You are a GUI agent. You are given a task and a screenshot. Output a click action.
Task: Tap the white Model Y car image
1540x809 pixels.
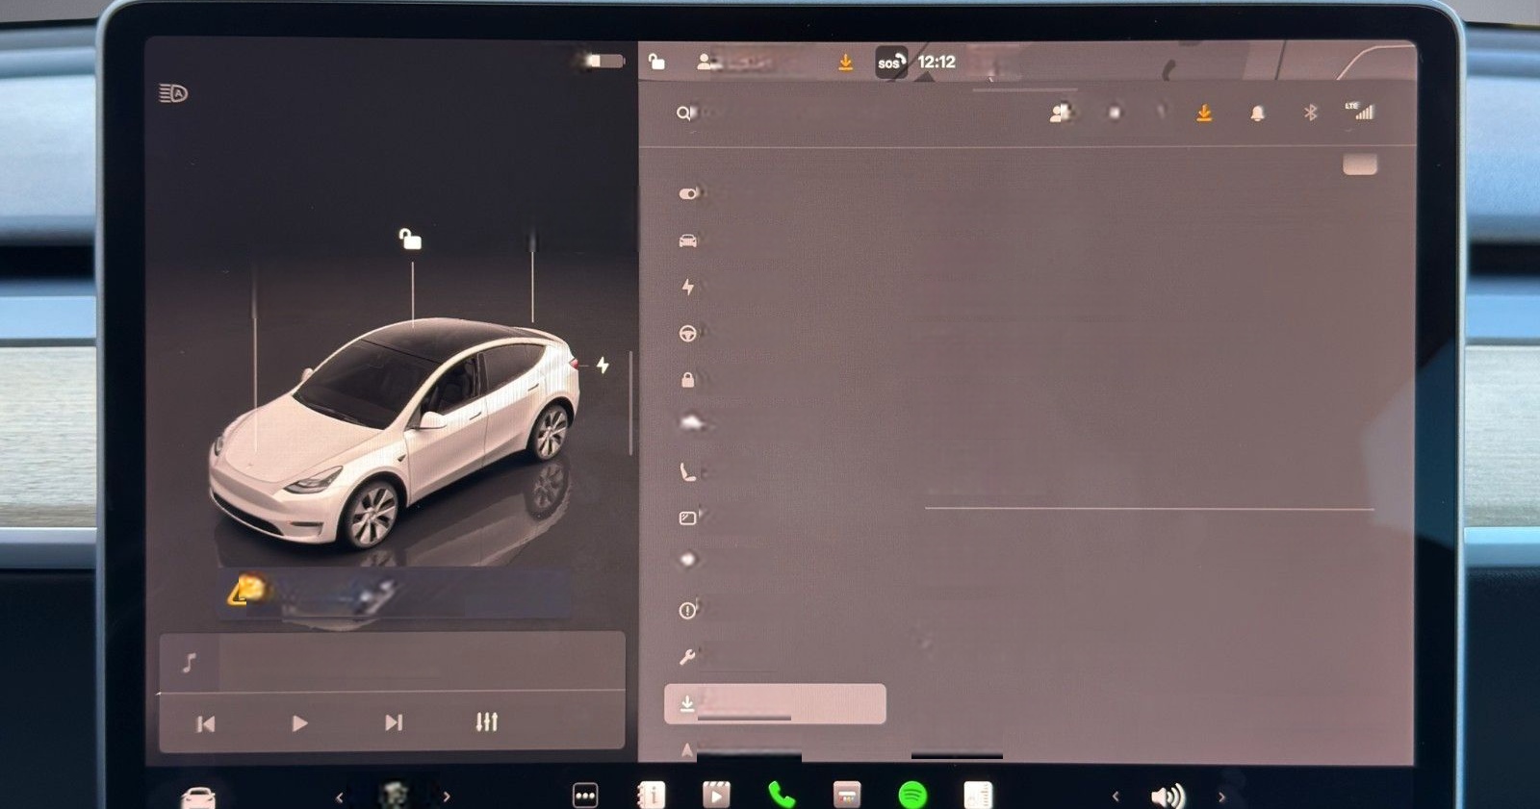click(396, 433)
